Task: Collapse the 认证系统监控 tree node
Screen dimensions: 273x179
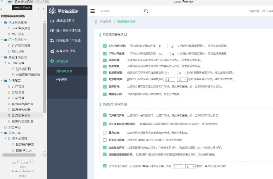Action: (x=2, y=22)
